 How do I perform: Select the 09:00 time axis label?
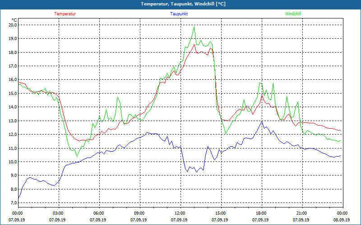point(139,213)
